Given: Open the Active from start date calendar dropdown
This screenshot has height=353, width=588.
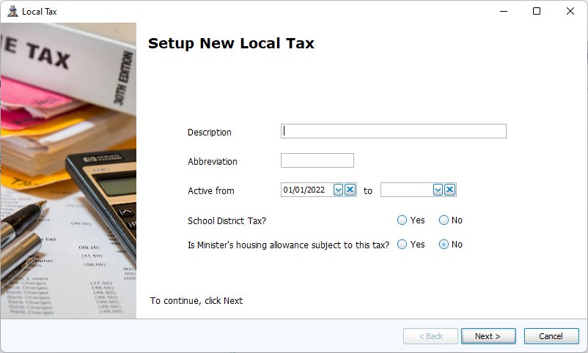Looking at the screenshot, I should click(x=339, y=190).
